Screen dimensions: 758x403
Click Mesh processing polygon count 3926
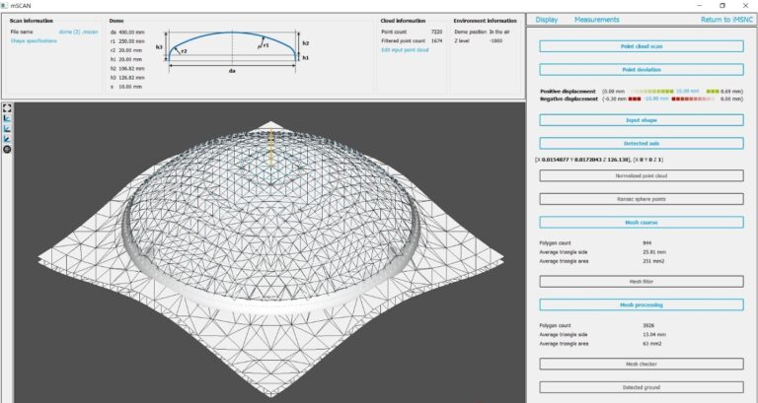648,326
